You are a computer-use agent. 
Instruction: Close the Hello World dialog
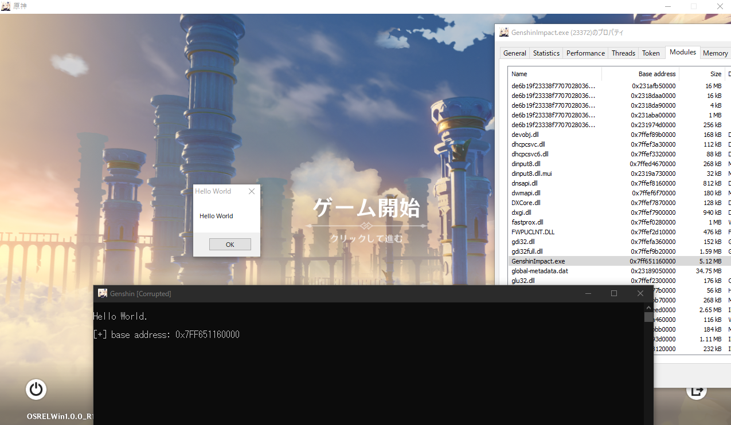click(x=251, y=191)
